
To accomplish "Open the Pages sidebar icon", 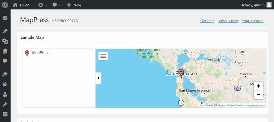I will pos(5,51).
